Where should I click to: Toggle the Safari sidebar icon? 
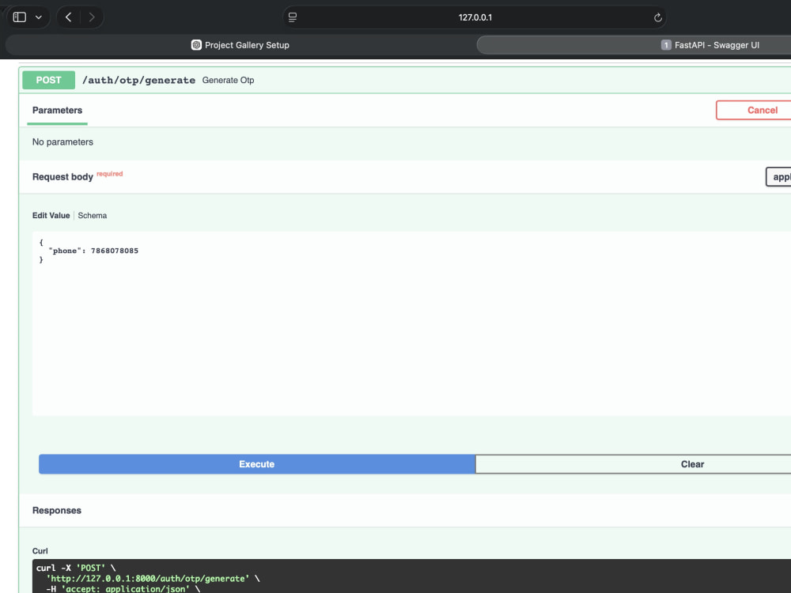(20, 17)
